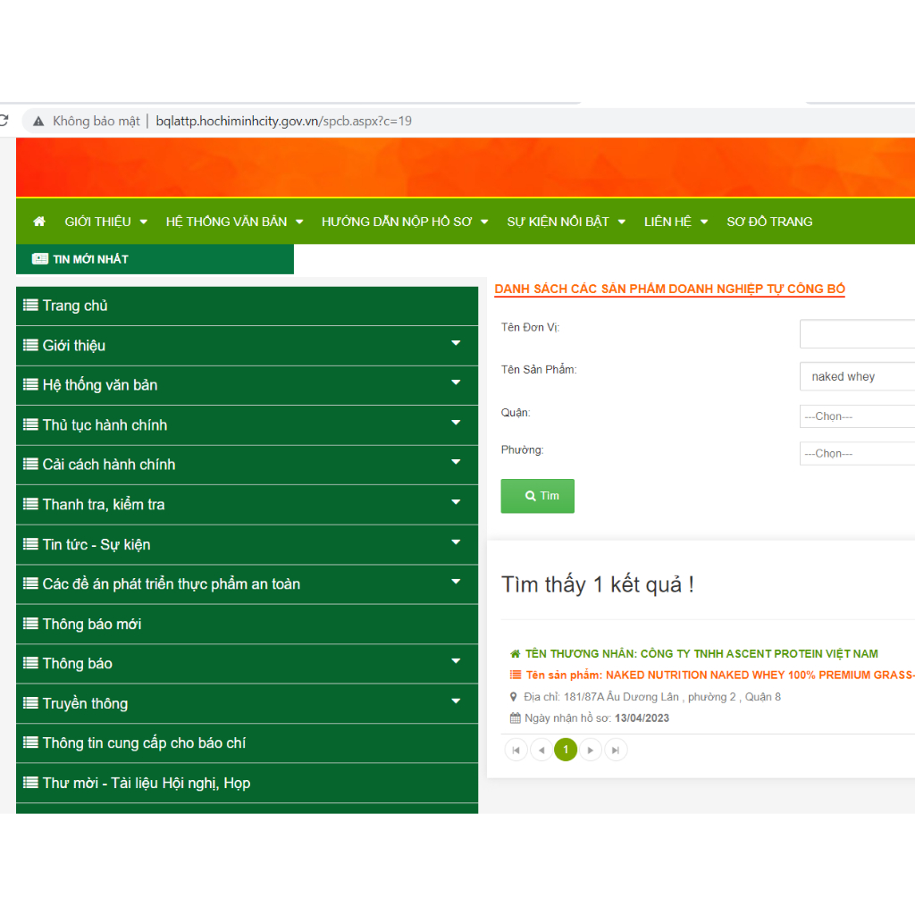This screenshot has height=915, width=915.
Task: Go to next page pagination arrow
Action: tap(591, 751)
